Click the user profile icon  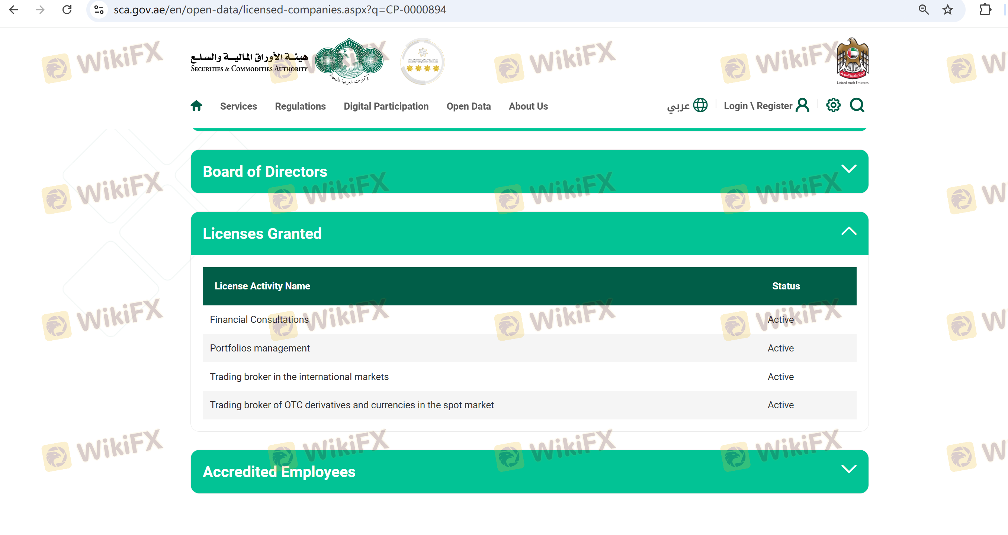point(802,105)
